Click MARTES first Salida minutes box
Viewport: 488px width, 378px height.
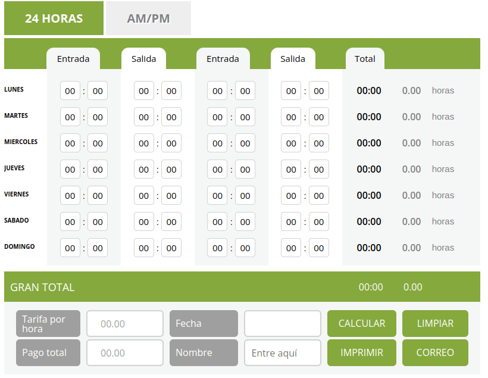pyautogui.click(x=171, y=117)
